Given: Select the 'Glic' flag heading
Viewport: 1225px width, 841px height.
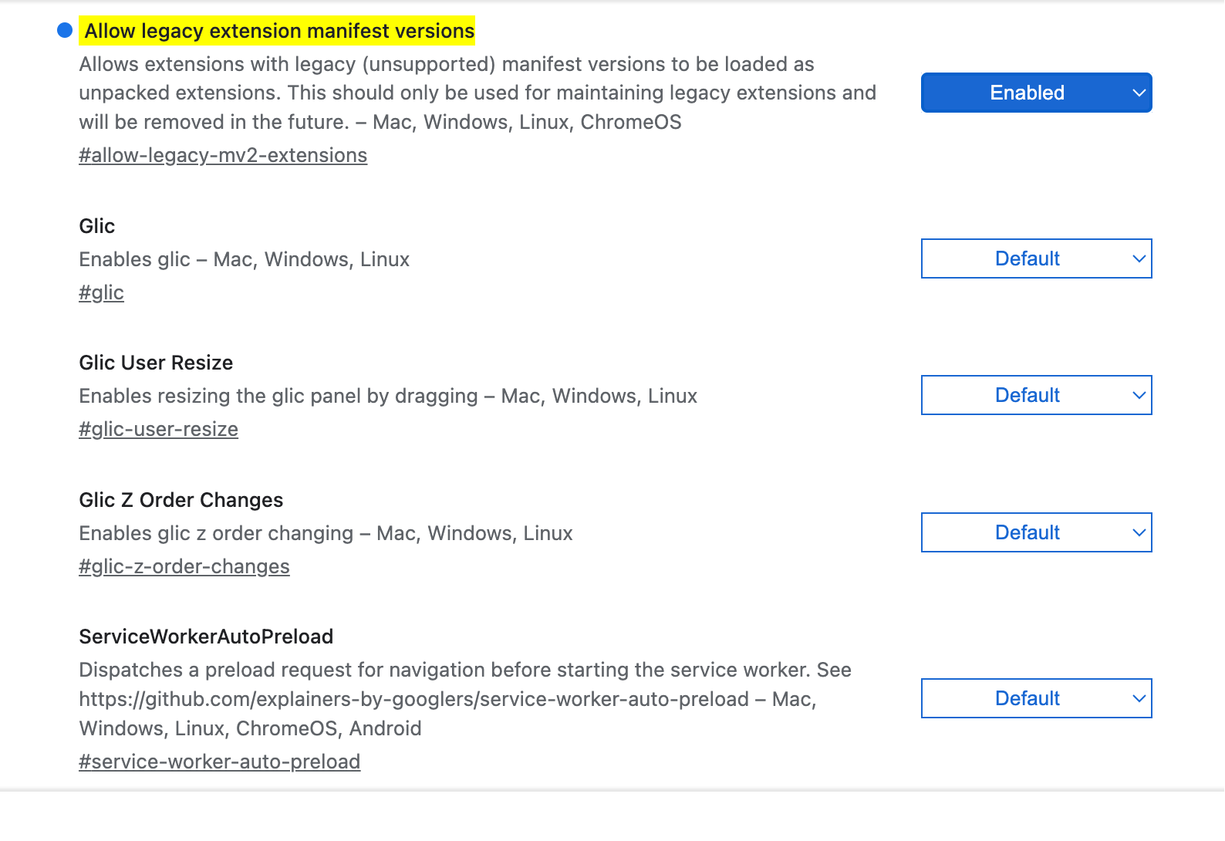Looking at the screenshot, I should [97, 226].
